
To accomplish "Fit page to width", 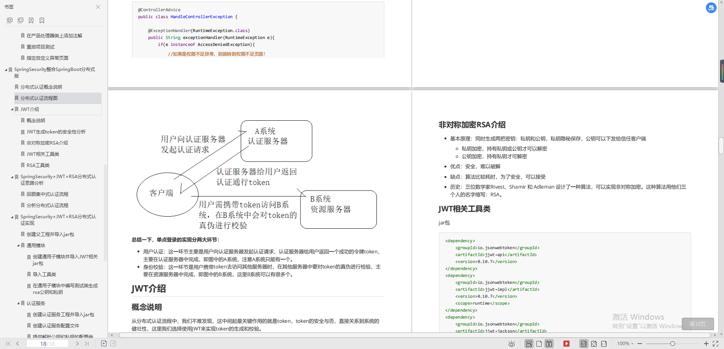I will click(x=604, y=344).
